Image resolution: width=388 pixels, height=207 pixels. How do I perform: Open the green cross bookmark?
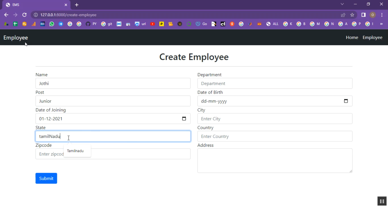pyautogui.click(x=15, y=24)
